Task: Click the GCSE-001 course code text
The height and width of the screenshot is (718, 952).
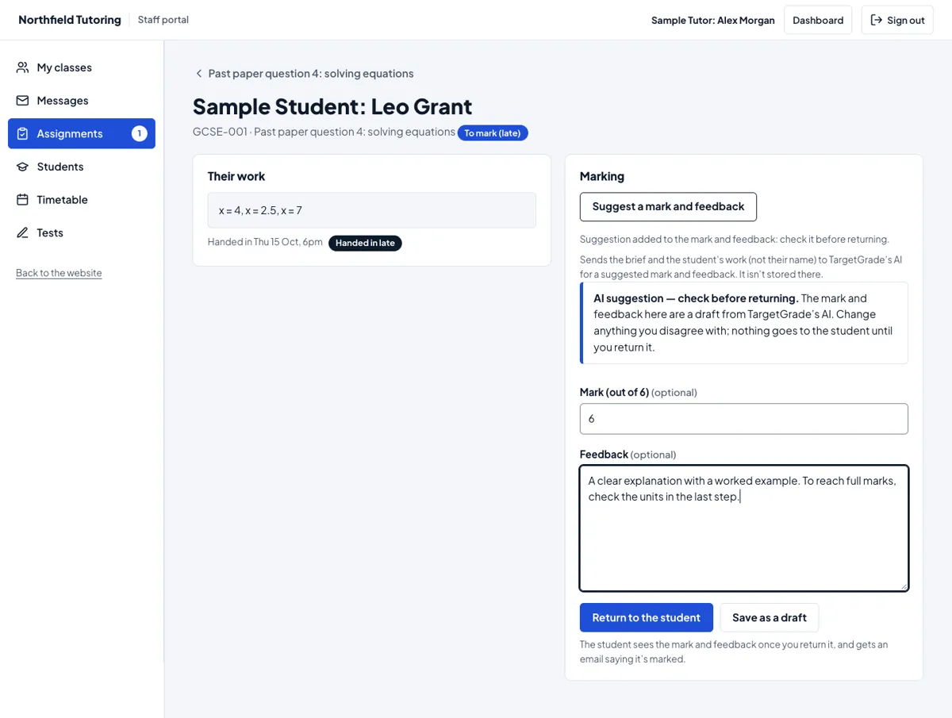Action: click(x=219, y=132)
